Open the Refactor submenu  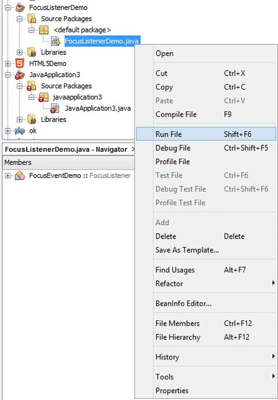point(206,283)
